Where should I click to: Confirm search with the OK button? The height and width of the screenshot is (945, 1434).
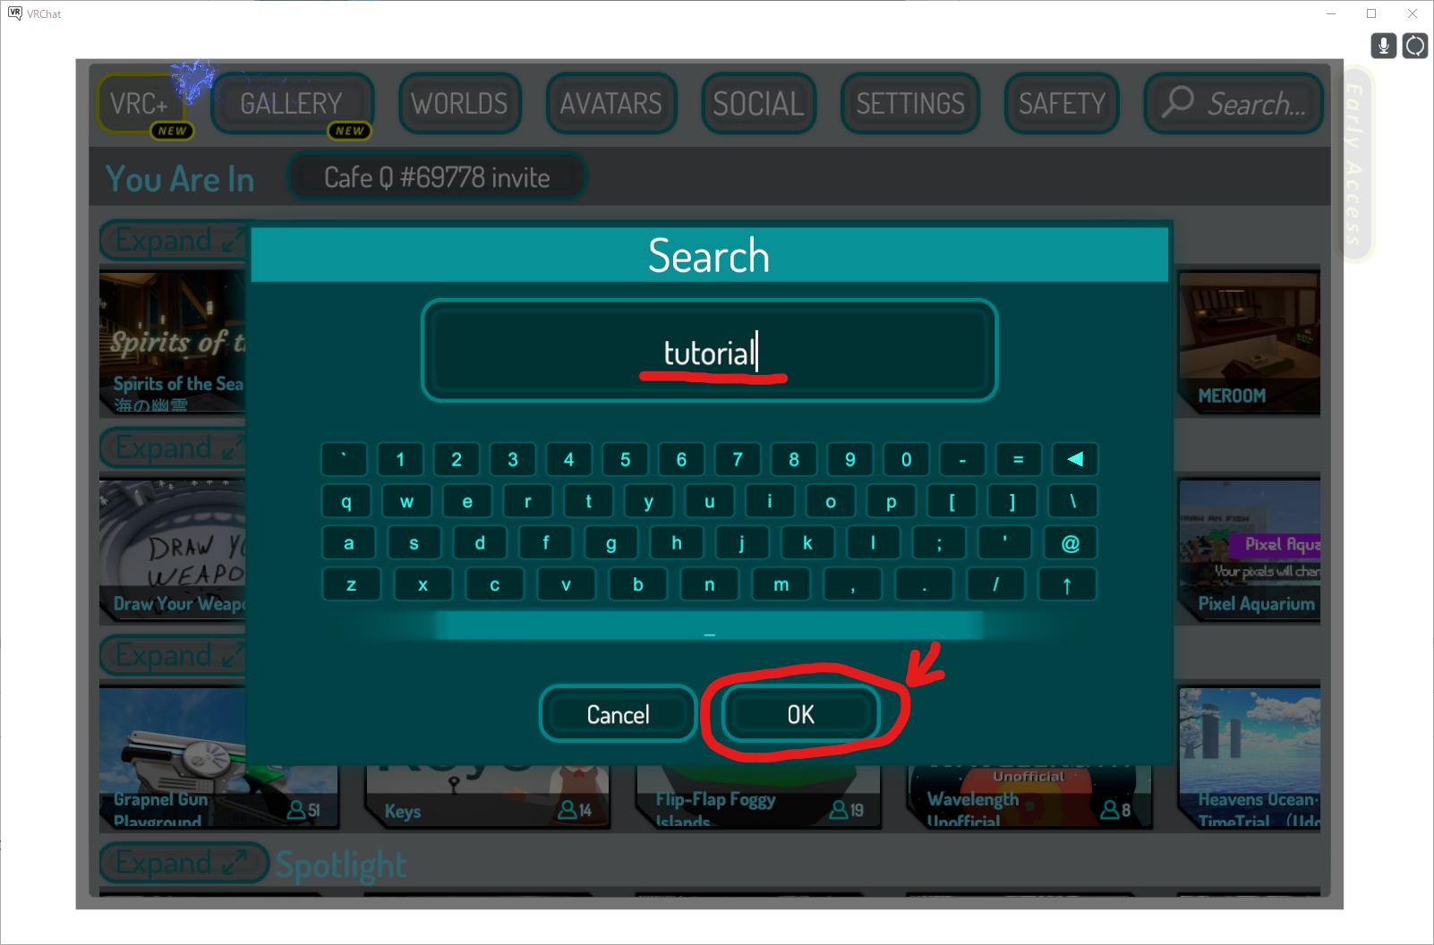[x=800, y=714]
